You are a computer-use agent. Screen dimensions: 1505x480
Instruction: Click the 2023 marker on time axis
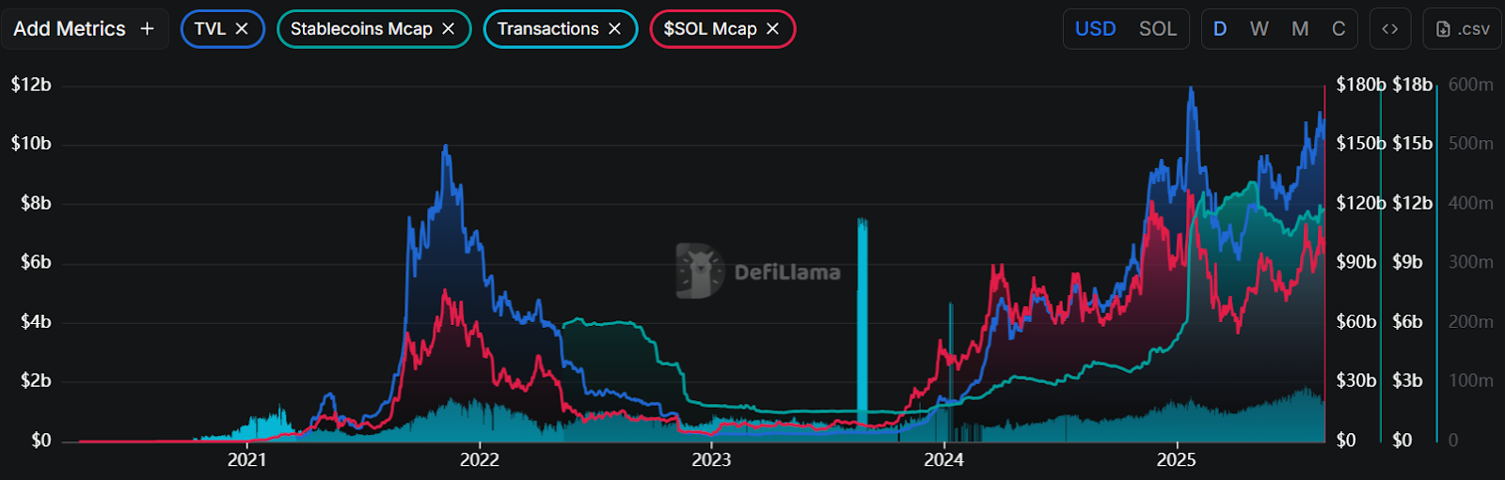(x=711, y=459)
